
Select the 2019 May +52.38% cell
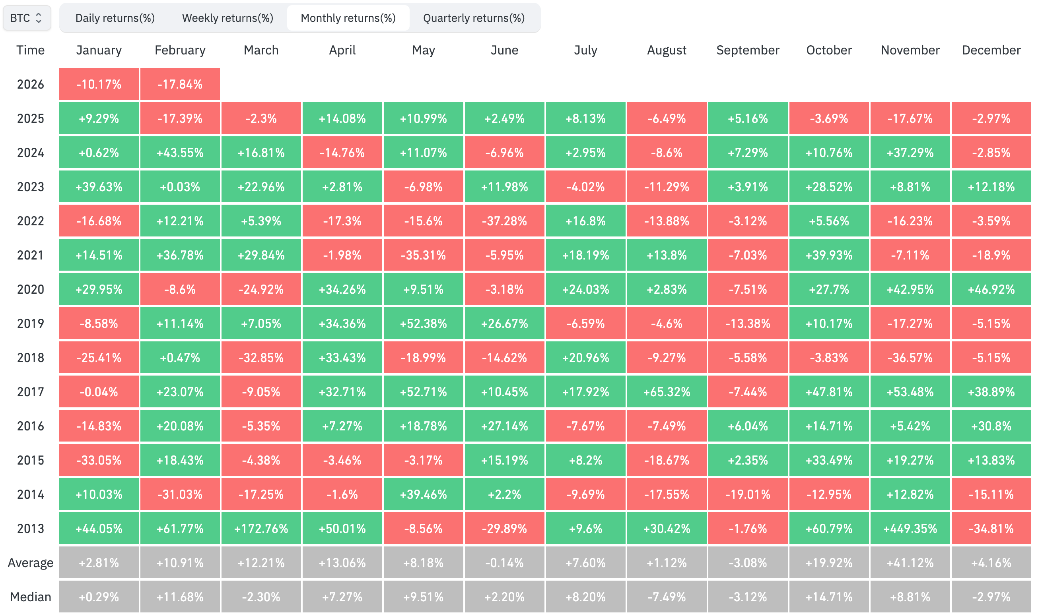423,323
